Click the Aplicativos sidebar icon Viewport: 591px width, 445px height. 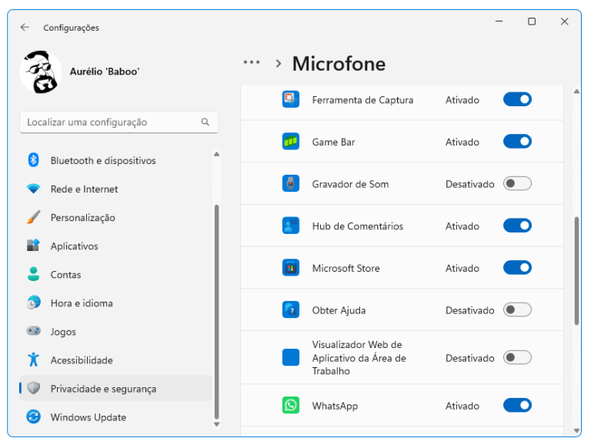pos(34,246)
